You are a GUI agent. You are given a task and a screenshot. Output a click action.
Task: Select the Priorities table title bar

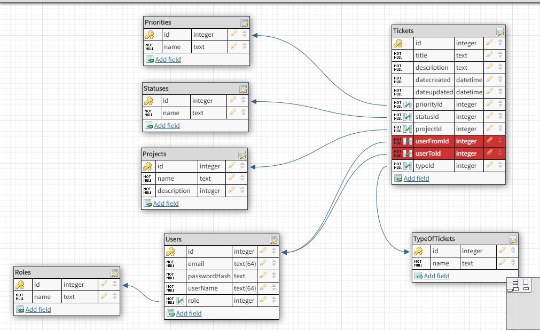click(197, 22)
